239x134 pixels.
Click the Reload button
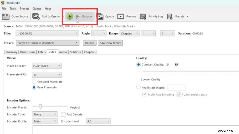click(x=90, y=43)
